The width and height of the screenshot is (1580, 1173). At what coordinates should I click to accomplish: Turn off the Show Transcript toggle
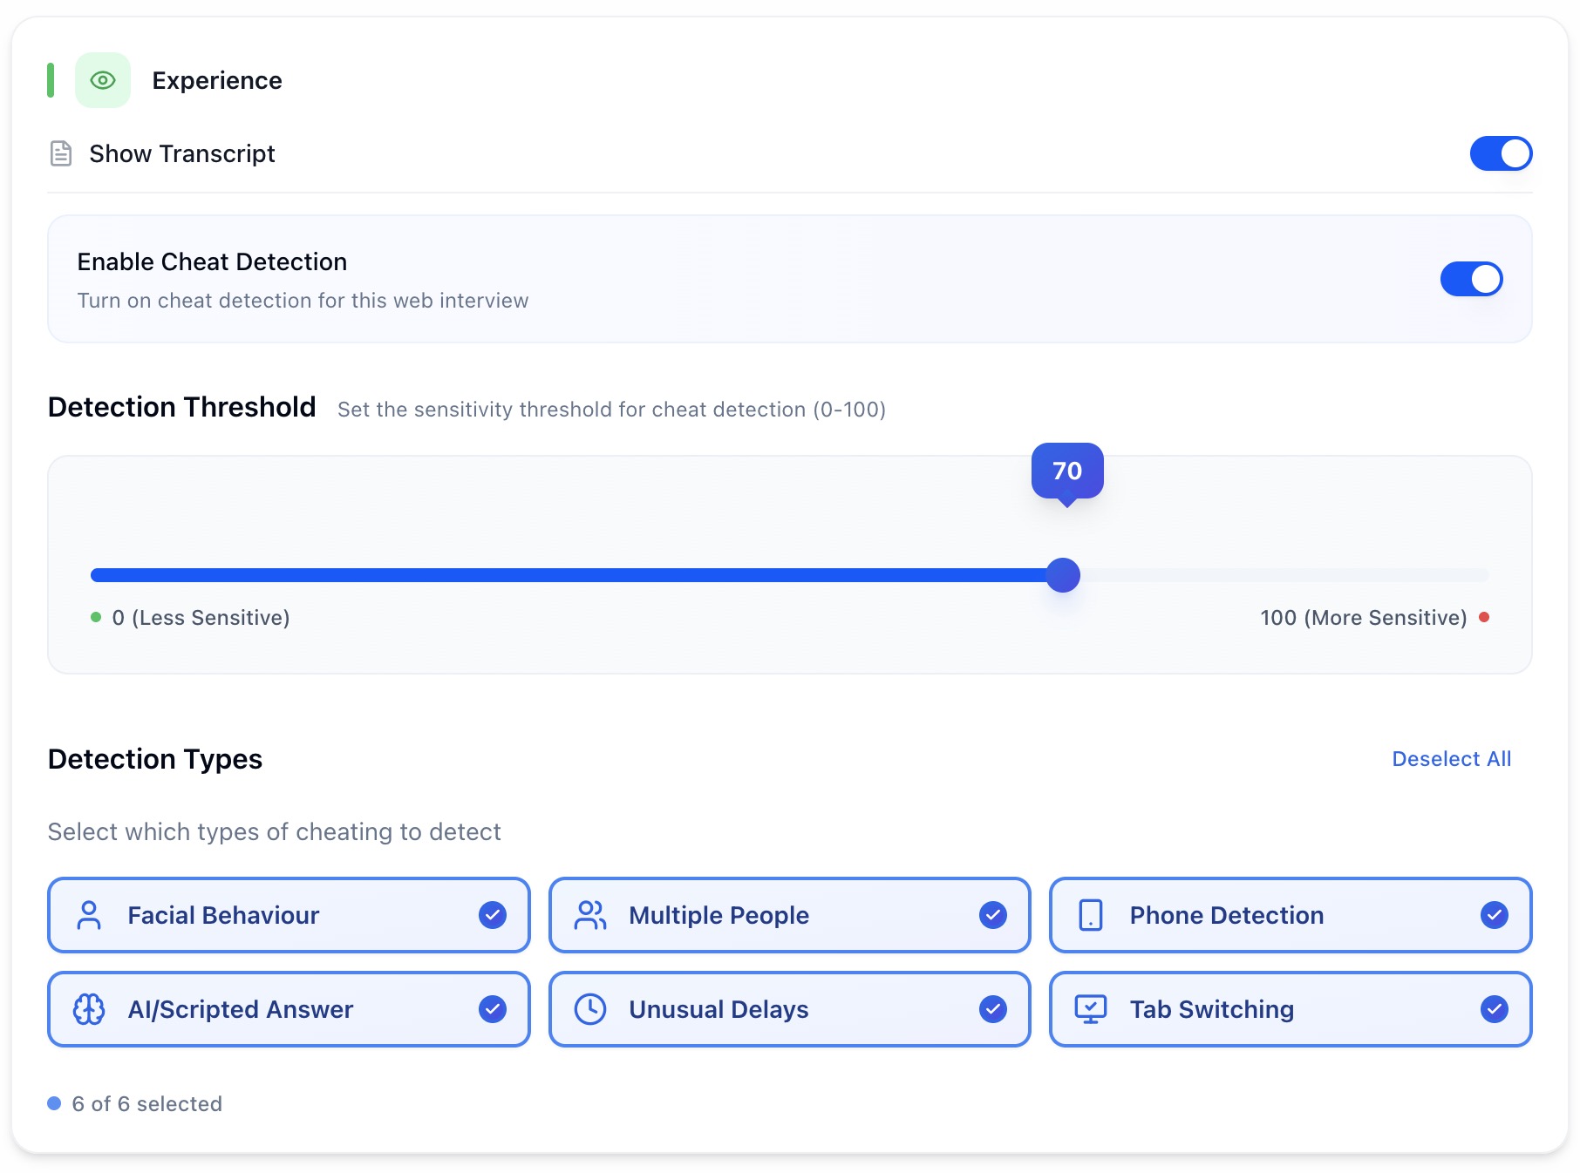[x=1501, y=153]
